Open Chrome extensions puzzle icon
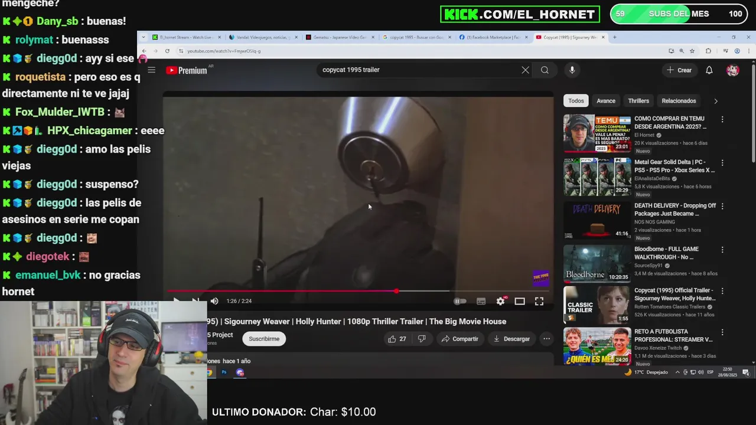756x425 pixels. (x=708, y=51)
